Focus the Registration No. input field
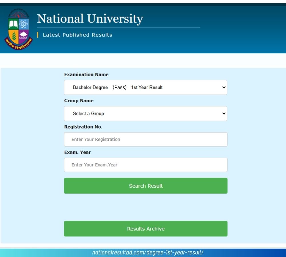The width and height of the screenshot is (286, 257). click(x=146, y=139)
